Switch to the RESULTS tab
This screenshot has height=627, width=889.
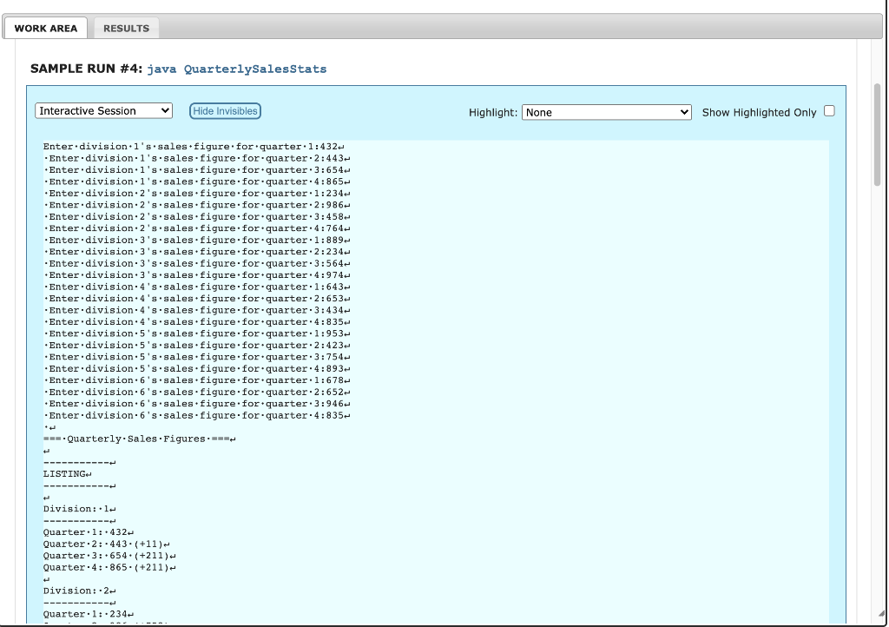pos(126,28)
